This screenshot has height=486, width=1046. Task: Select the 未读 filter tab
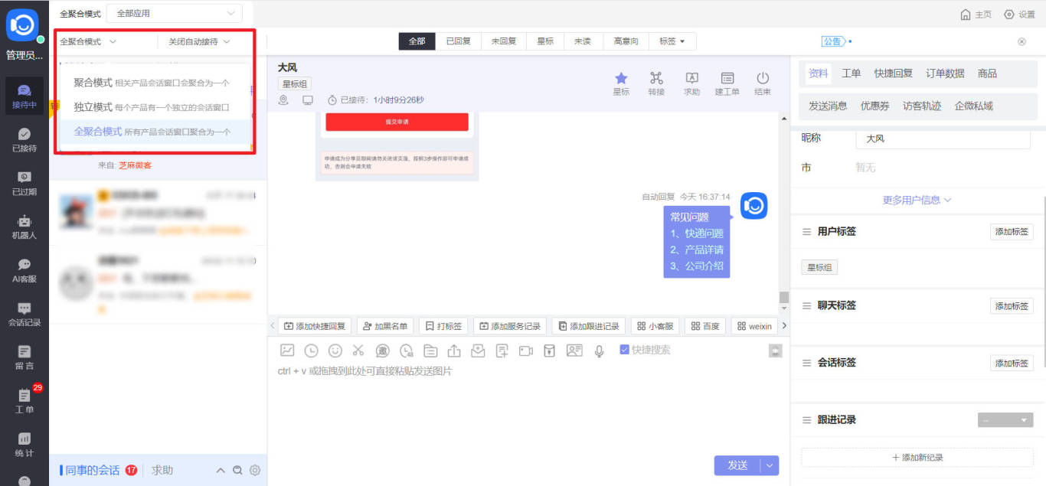pos(583,41)
